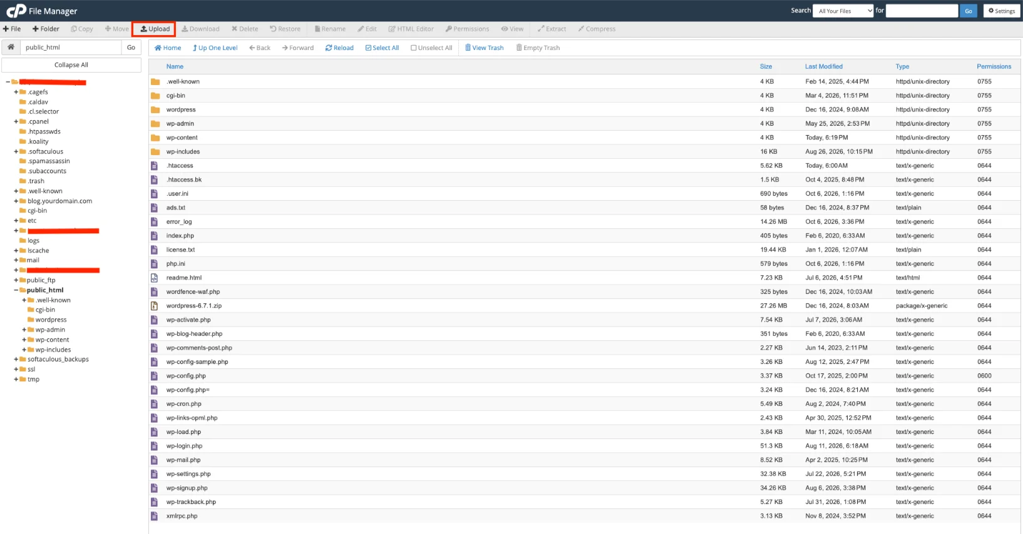Reload the file listing
Screen dimensions: 1023x534
coord(339,48)
